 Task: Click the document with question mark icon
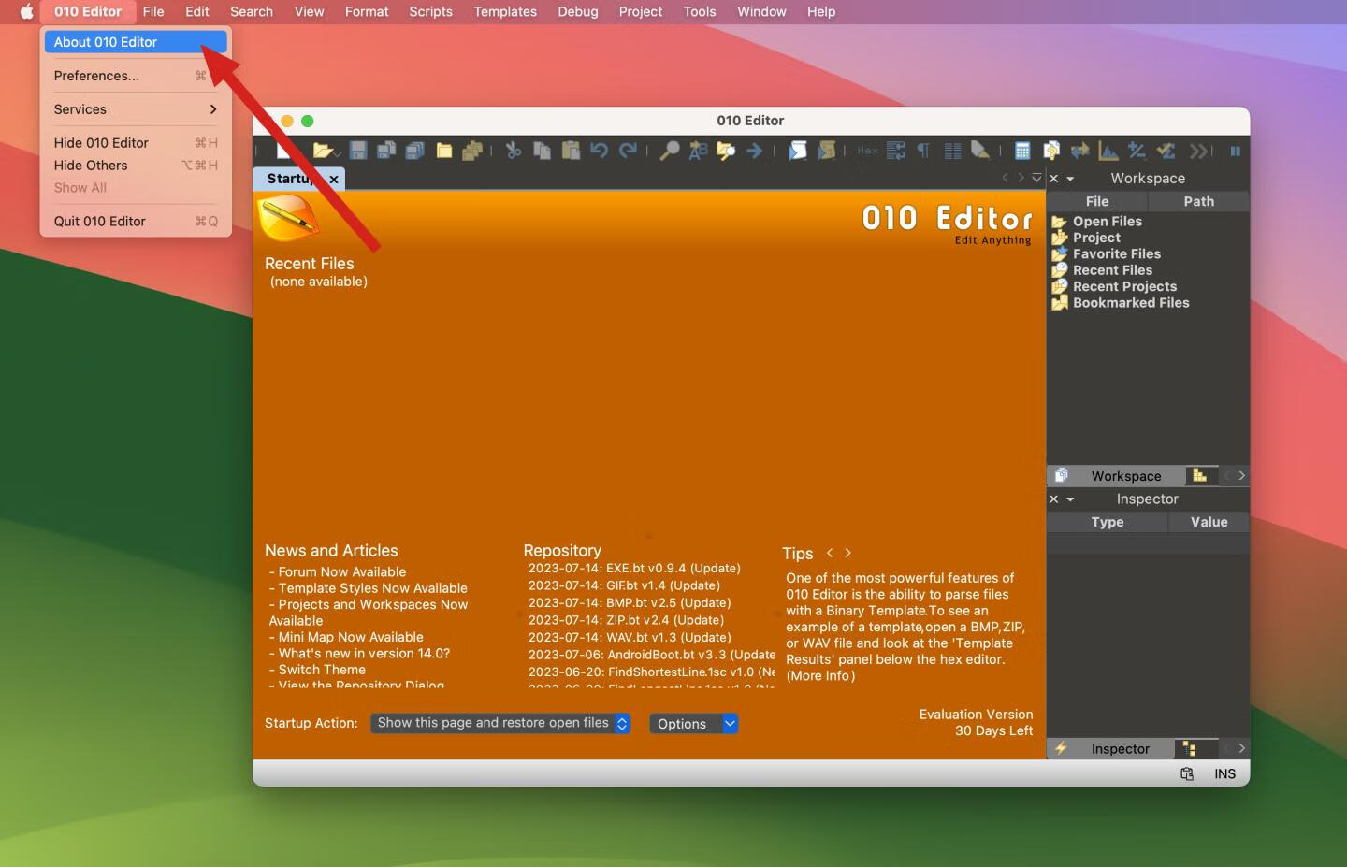[x=1050, y=151]
